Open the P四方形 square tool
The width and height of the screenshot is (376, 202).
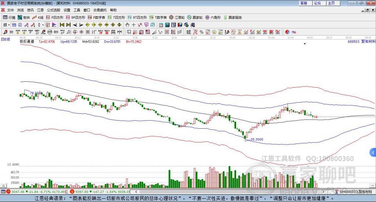point(55,18)
